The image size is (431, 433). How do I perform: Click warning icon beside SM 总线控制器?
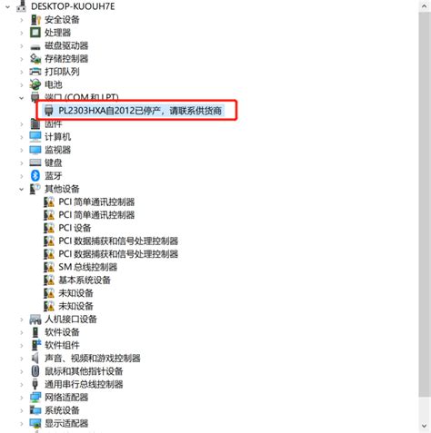click(49, 267)
